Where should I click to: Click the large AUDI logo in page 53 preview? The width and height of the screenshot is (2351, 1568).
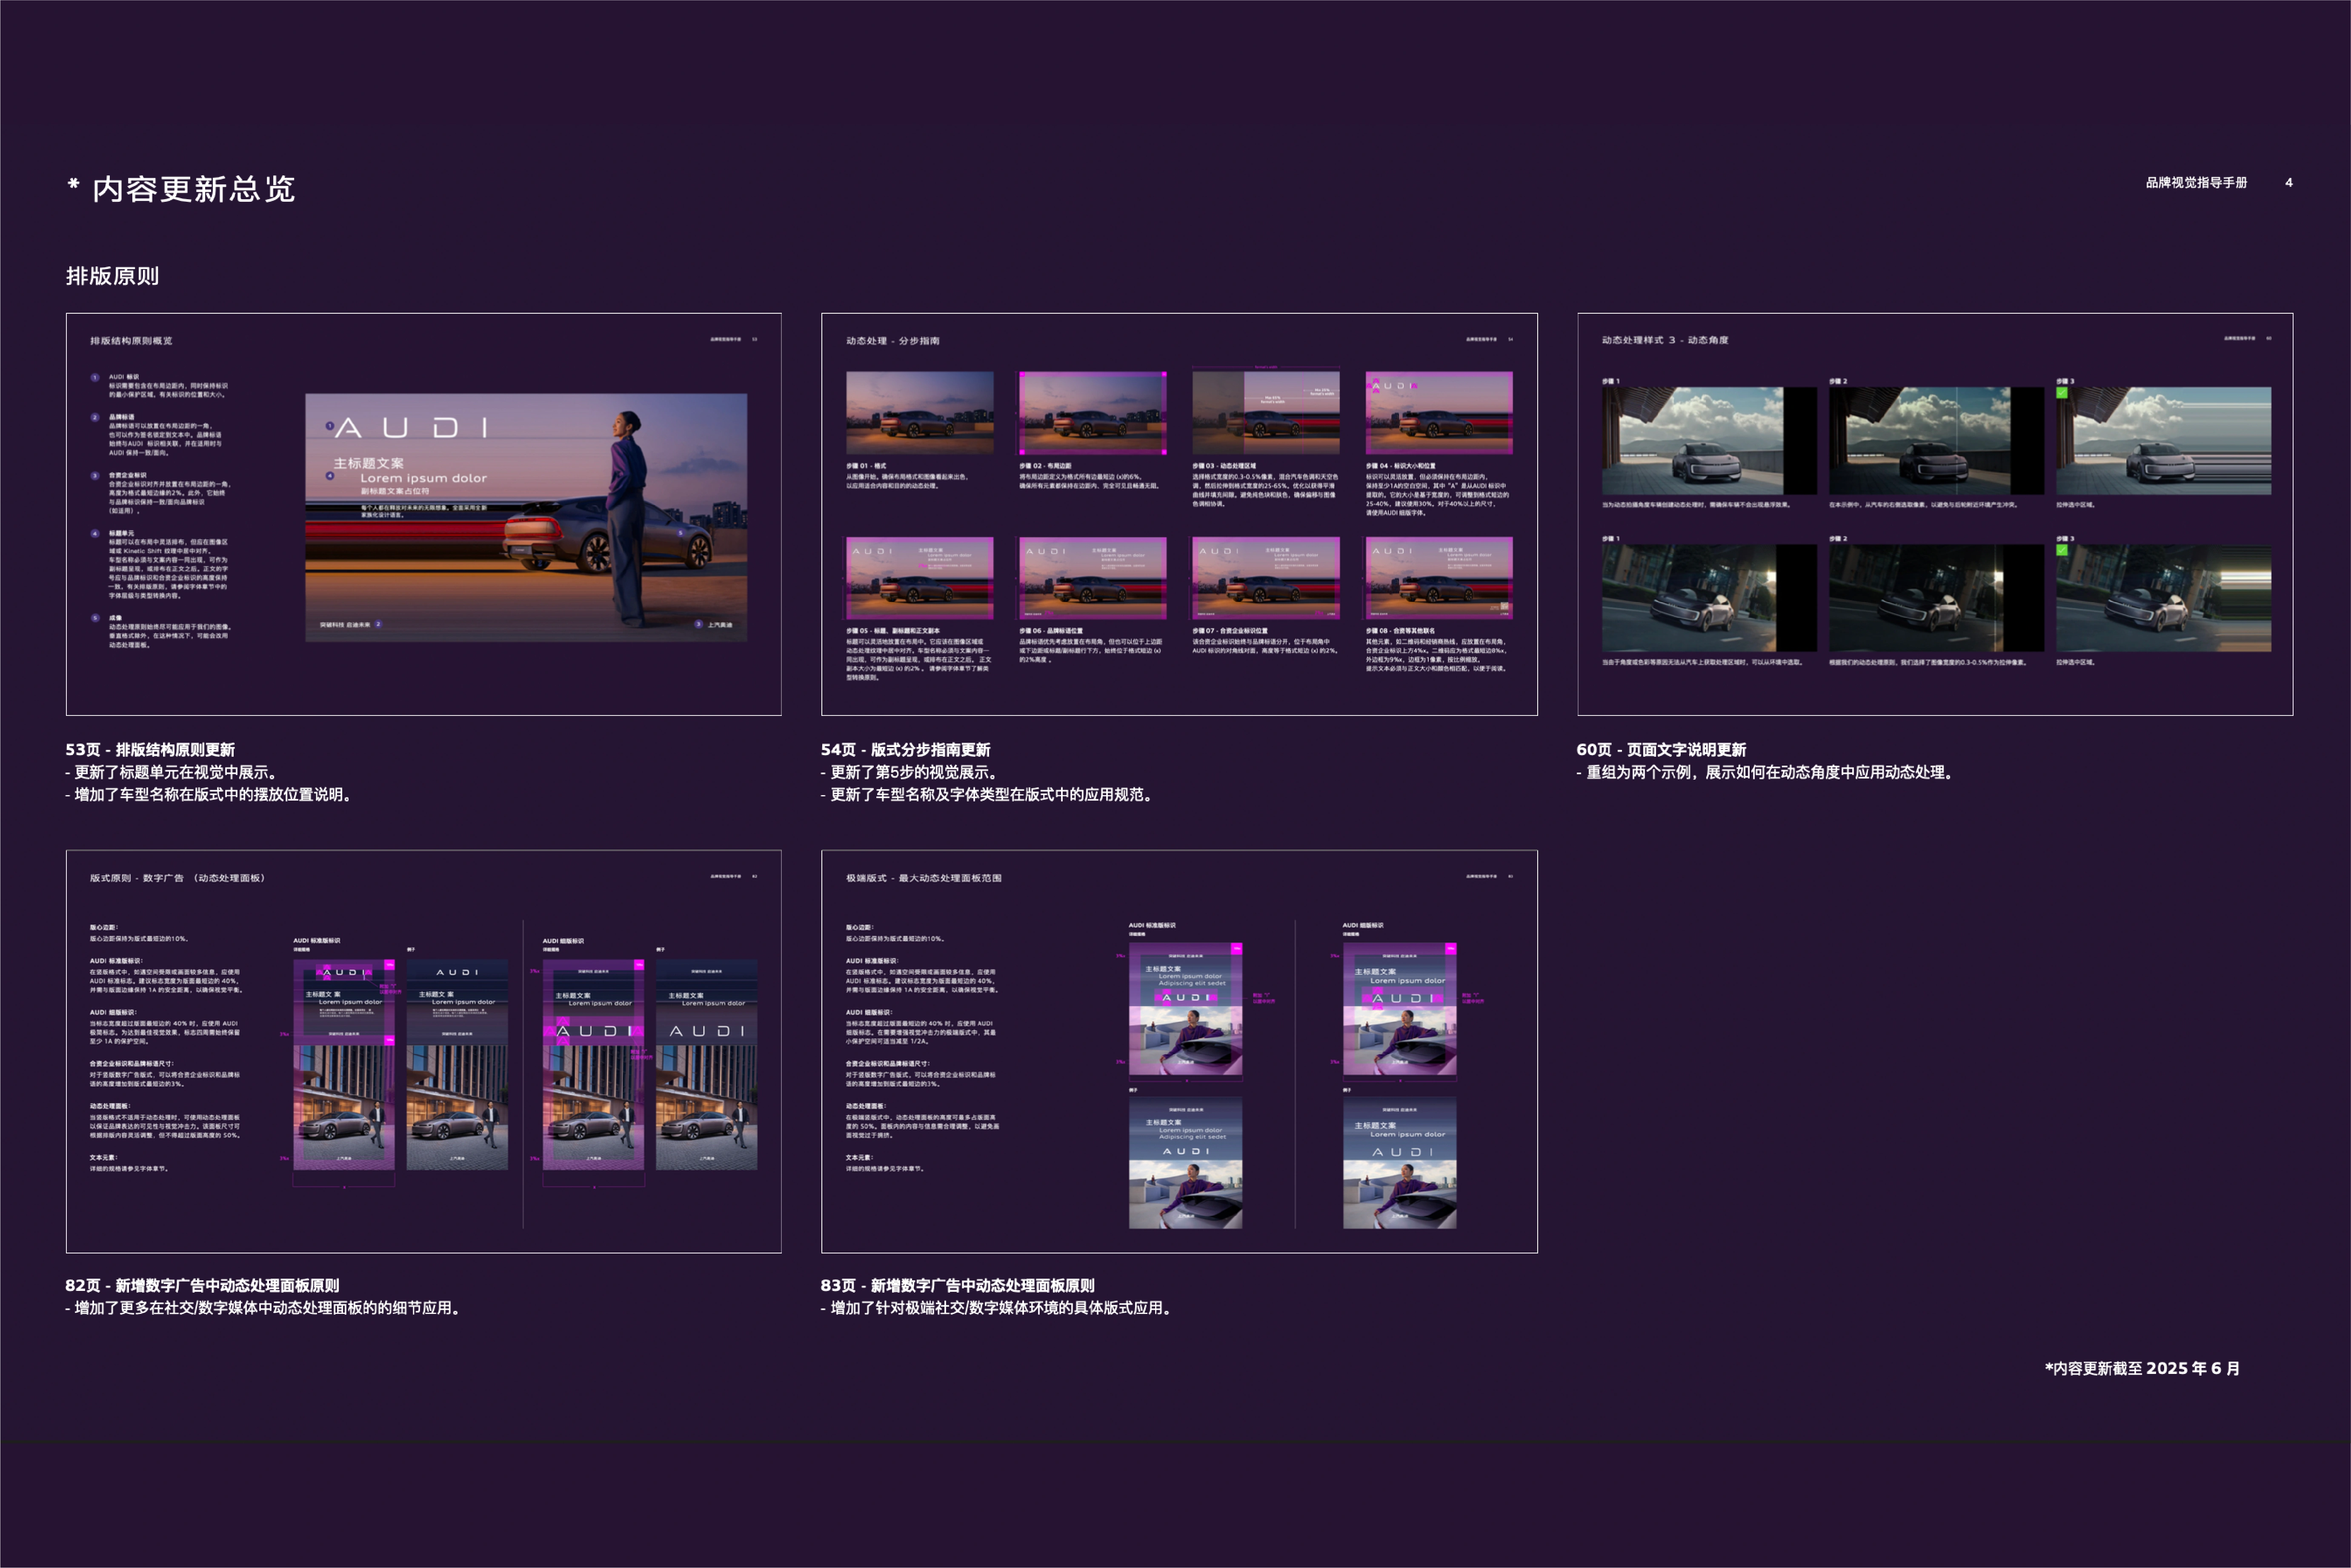tap(411, 428)
